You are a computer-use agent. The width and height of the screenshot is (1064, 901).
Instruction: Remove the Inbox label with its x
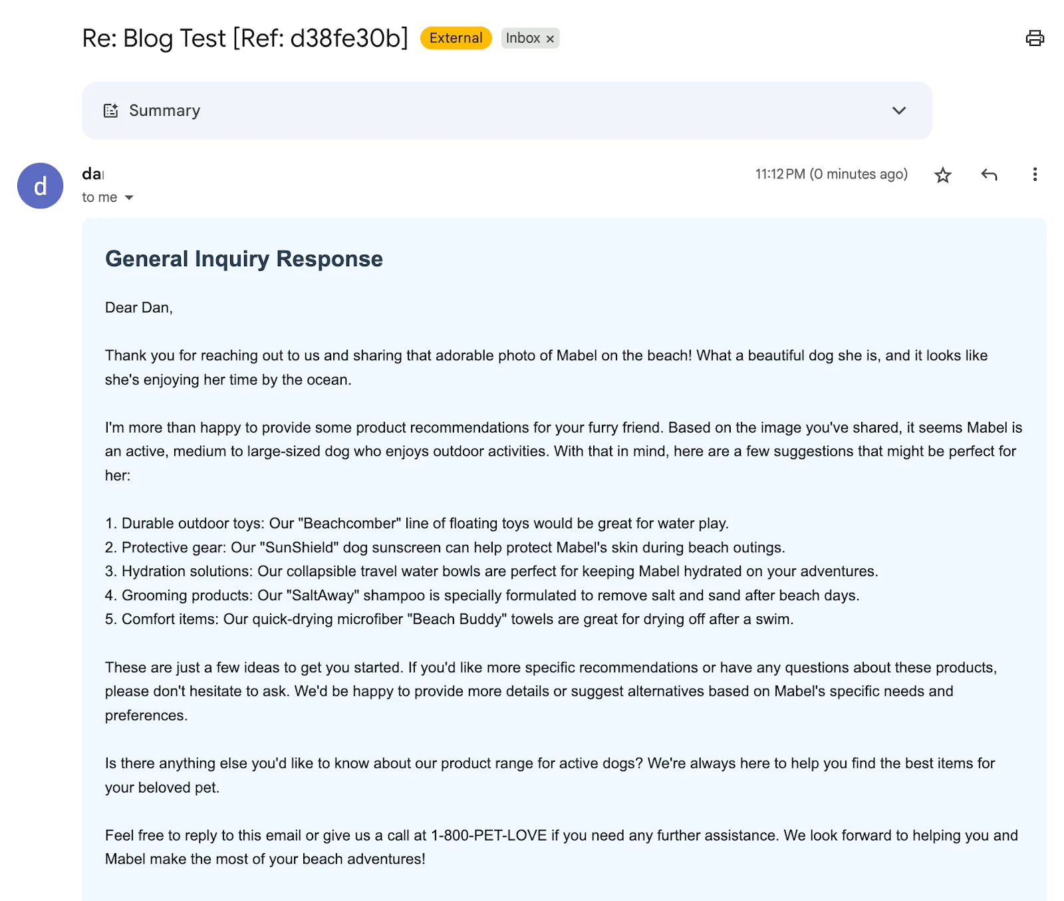click(550, 39)
